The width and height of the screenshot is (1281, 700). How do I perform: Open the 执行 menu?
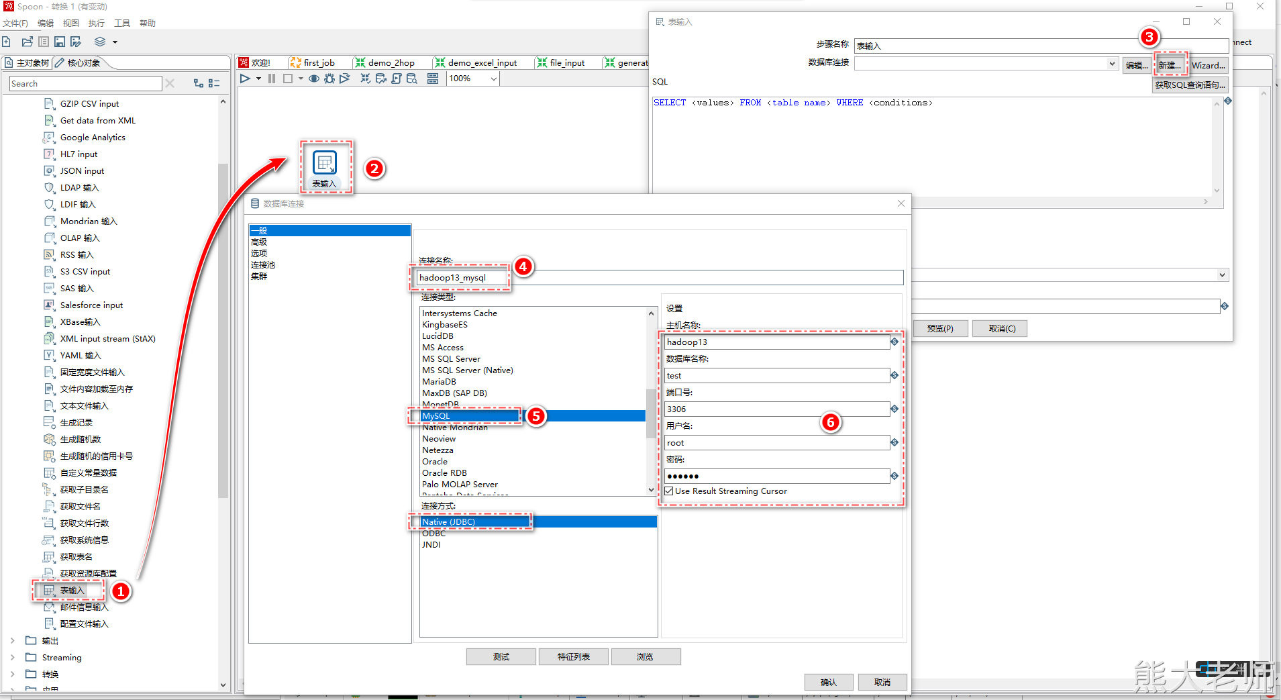click(96, 23)
